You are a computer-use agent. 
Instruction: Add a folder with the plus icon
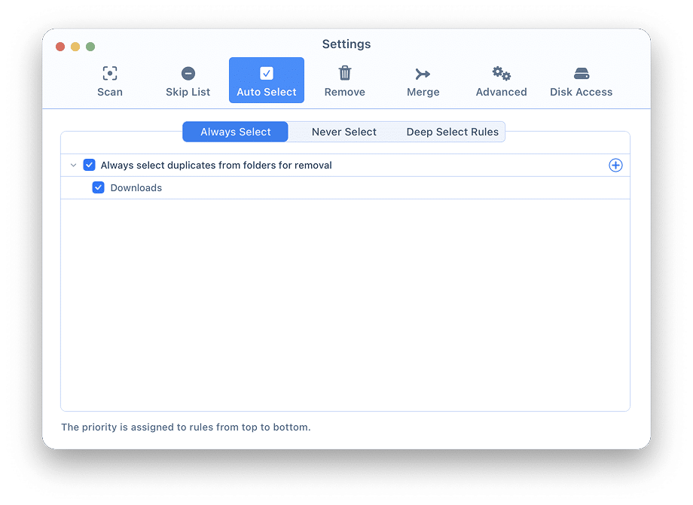pos(615,165)
